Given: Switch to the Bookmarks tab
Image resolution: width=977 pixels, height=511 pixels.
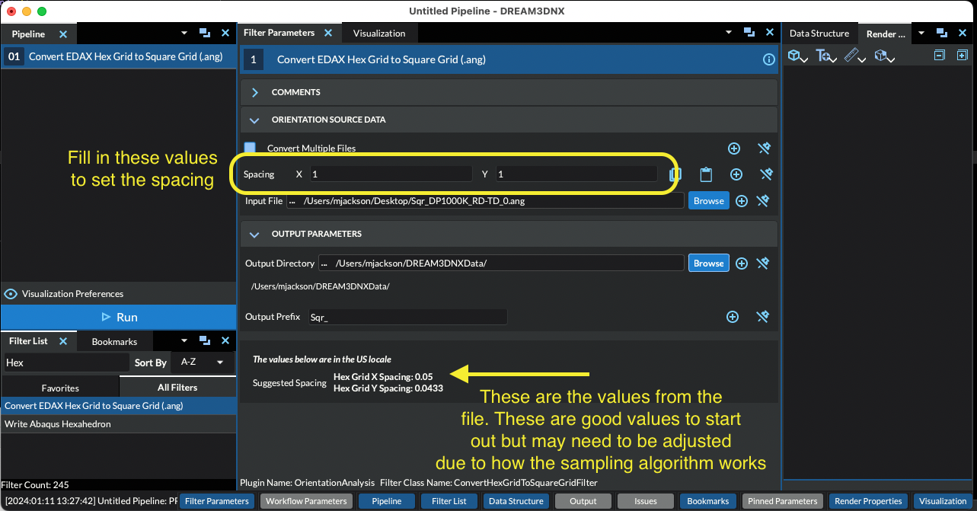Looking at the screenshot, I should (x=114, y=342).
